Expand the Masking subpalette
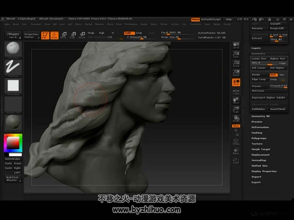The height and width of the screenshot is (220, 294). point(257,133)
